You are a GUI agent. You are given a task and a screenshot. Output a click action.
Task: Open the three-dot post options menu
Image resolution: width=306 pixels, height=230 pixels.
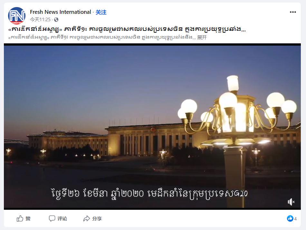point(293,12)
